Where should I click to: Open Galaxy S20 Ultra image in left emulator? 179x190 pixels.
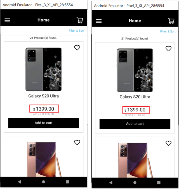[x=43, y=69]
